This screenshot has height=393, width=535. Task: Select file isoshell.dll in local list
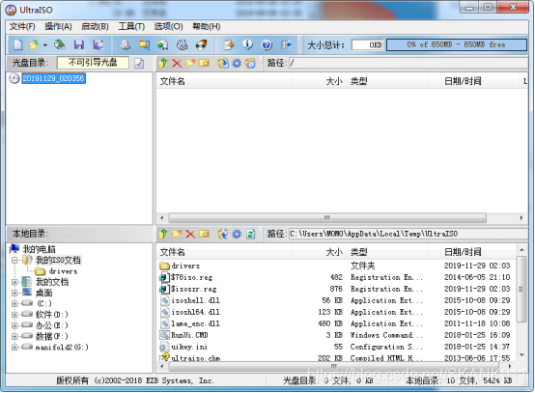[195, 300]
